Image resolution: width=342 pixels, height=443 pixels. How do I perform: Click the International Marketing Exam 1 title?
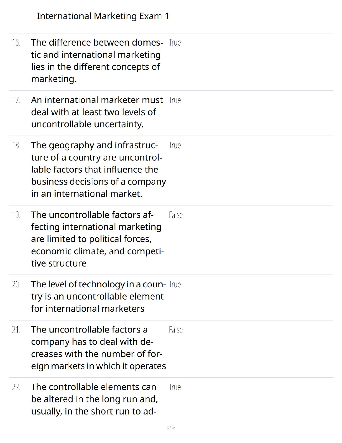click(103, 16)
